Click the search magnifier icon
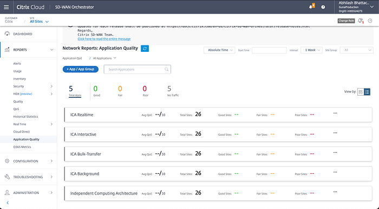The image size is (379, 209). point(167,70)
